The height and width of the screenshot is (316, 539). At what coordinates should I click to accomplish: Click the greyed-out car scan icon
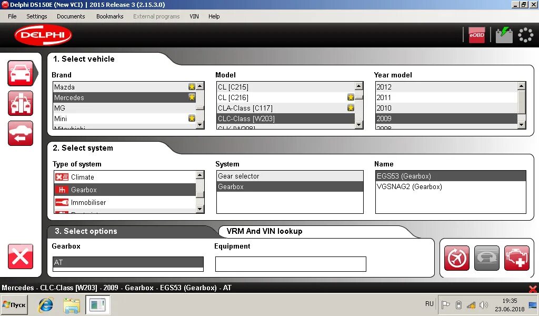pyautogui.click(x=487, y=258)
